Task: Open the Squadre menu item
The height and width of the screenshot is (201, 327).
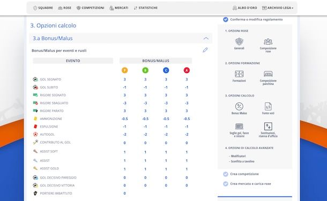Action: (x=43, y=8)
